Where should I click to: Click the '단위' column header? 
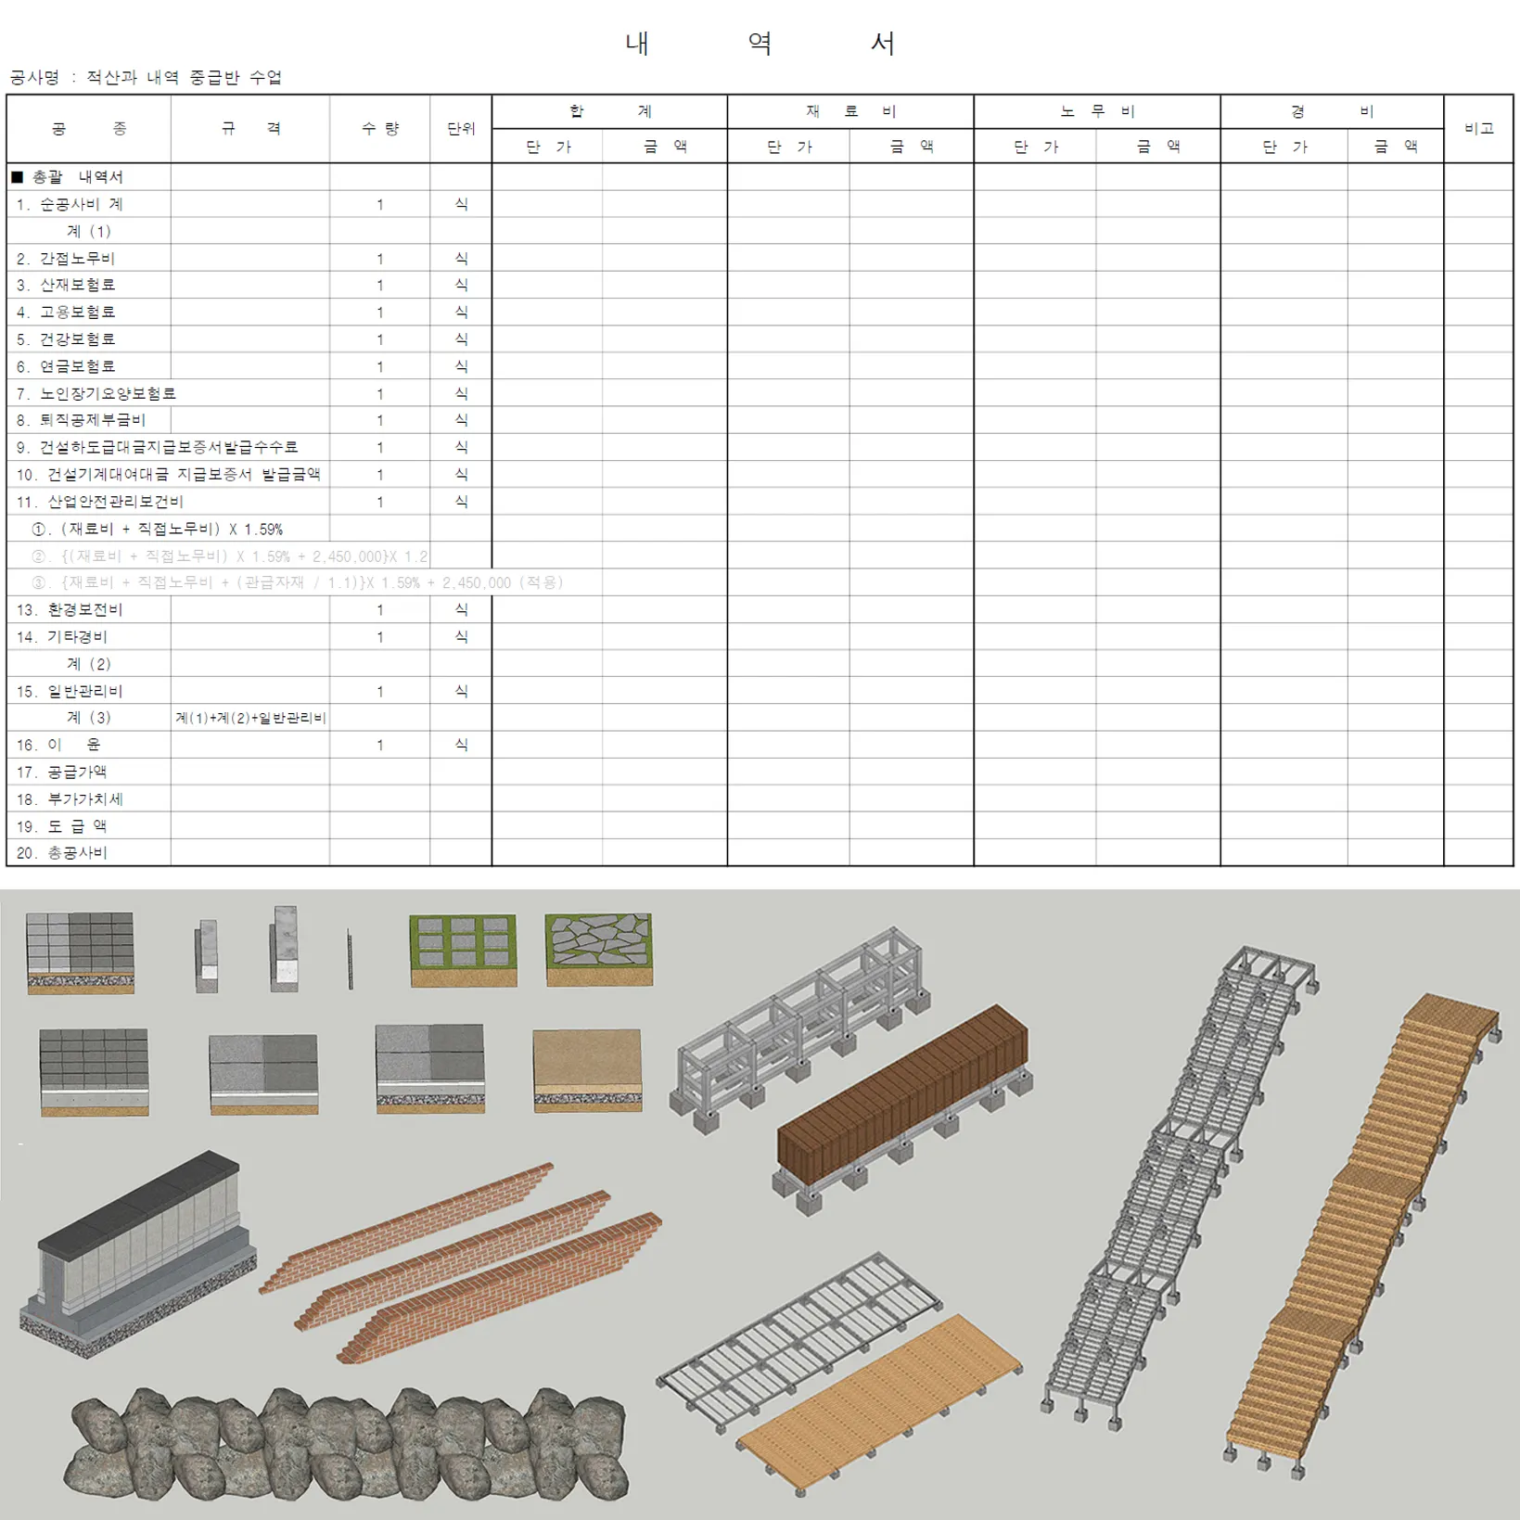pos(461,129)
